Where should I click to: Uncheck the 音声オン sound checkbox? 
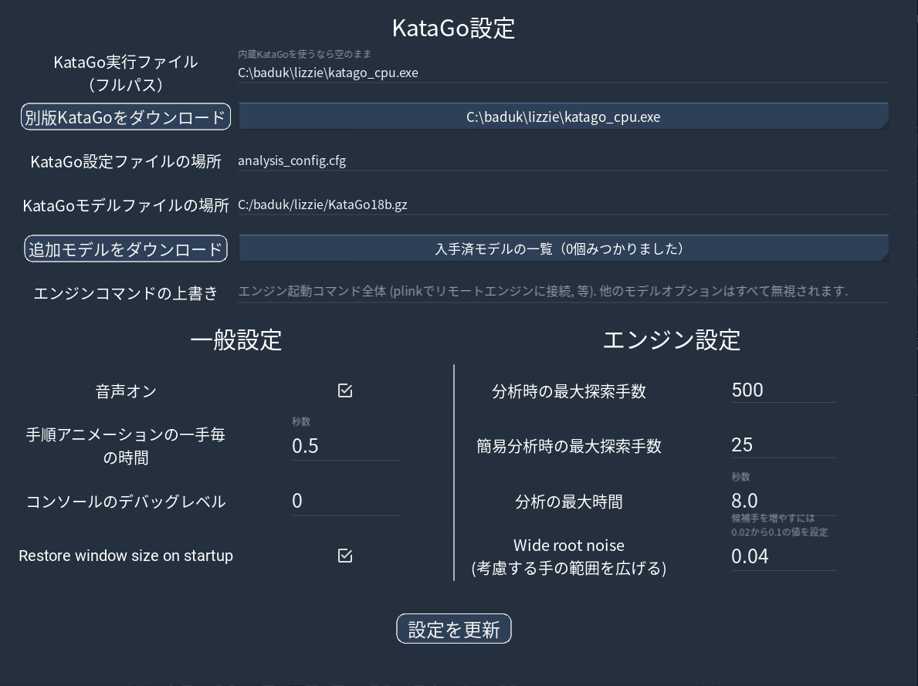(345, 390)
